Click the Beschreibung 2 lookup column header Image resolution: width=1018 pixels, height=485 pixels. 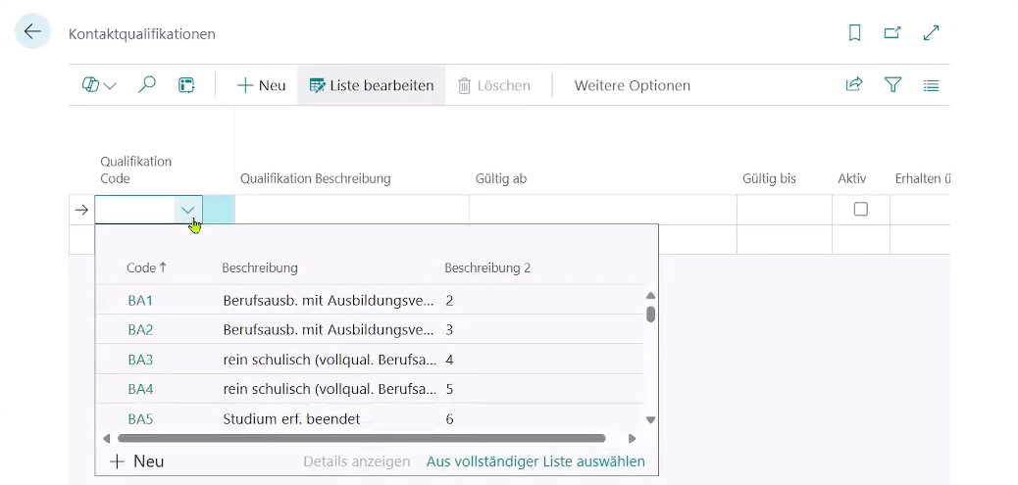(x=487, y=267)
